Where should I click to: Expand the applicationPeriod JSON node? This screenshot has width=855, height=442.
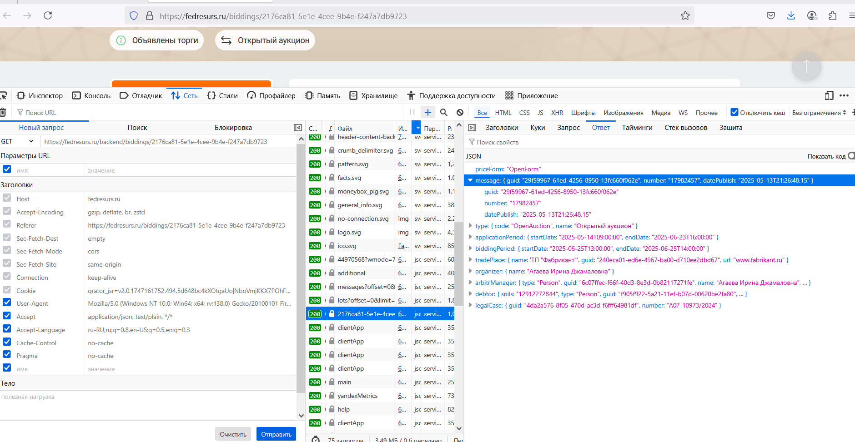click(x=470, y=237)
